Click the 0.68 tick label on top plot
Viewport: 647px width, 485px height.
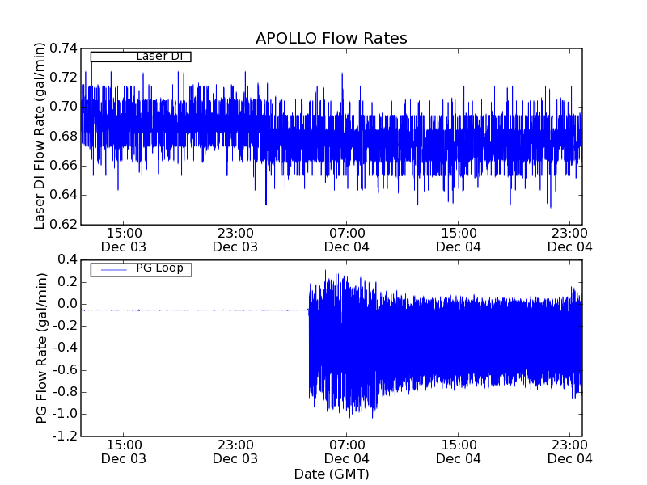click(x=64, y=136)
